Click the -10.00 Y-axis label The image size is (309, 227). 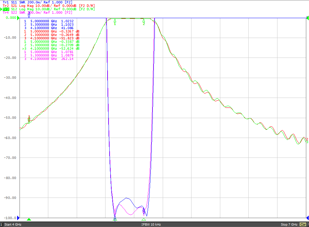click(10, 38)
